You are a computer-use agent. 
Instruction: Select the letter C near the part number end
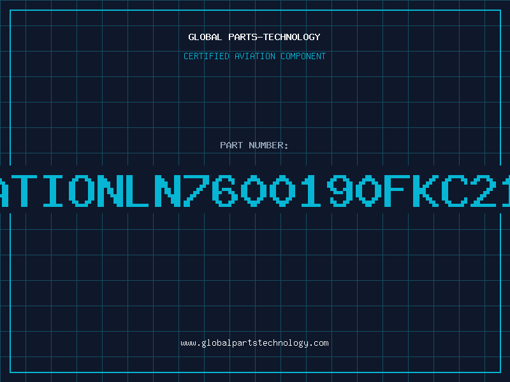[x=454, y=190]
